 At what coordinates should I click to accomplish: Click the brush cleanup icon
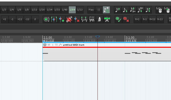(x=100, y=19)
